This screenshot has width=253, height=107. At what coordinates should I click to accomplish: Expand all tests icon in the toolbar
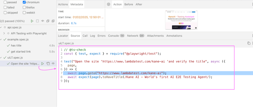pyautogui.click(x=53, y=21)
